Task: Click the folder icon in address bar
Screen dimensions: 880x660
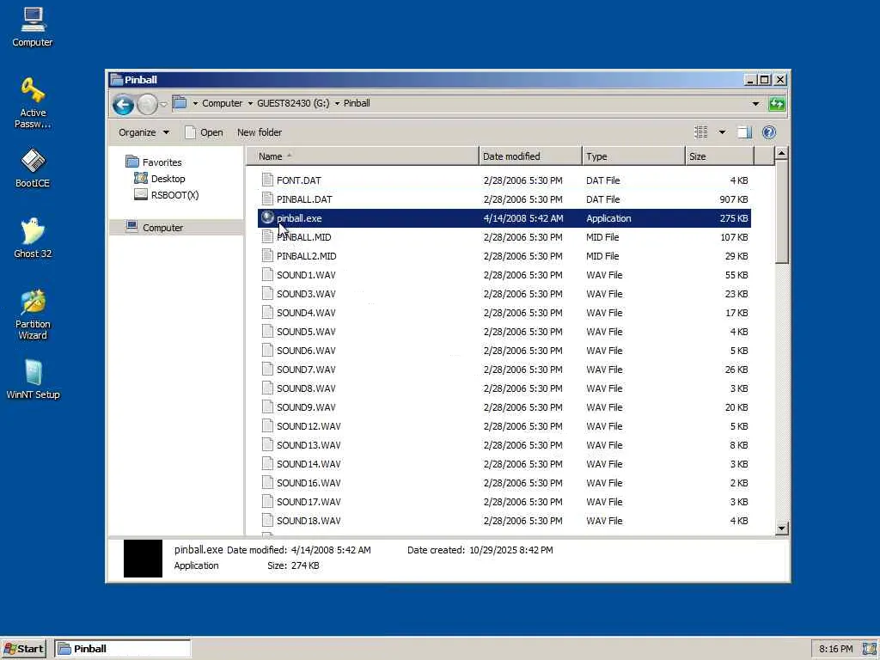Action: click(x=180, y=103)
